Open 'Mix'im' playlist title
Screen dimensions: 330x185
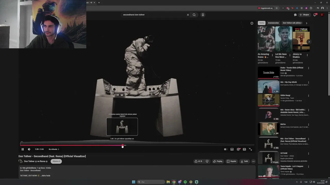(x=283, y=124)
